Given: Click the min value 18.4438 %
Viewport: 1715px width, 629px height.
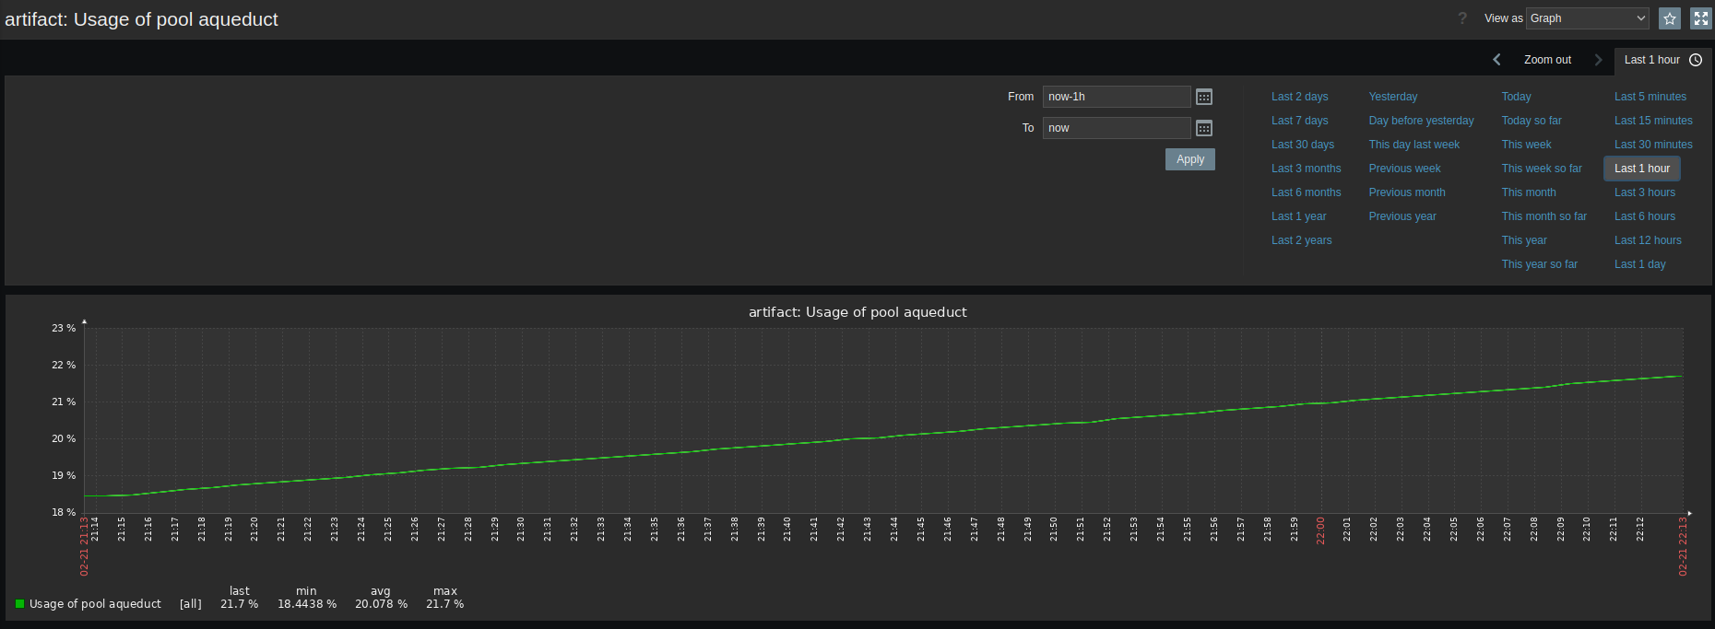Looking at the screenshot, I should coord(307,604).
